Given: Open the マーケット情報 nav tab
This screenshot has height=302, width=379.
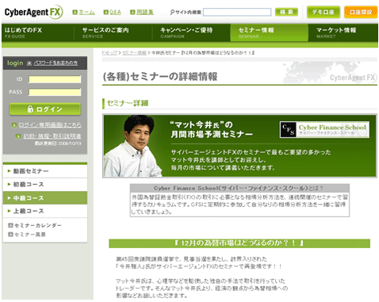Looking at the screenshot, I should point(343,32).
